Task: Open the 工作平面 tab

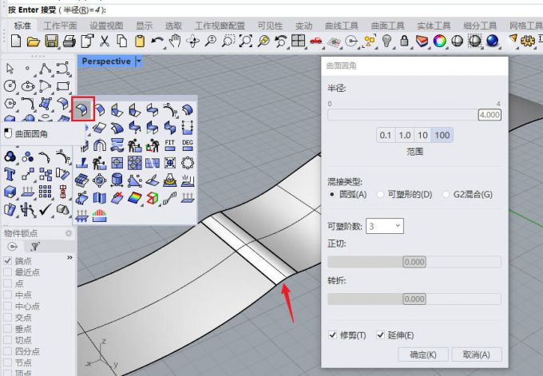Action: 61,26
